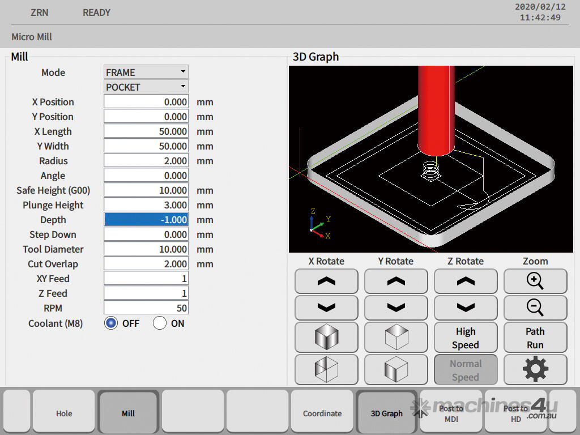Select the cube view with shaded top face
This screenshot has height=435, width=580.
(x=396, y=338)
